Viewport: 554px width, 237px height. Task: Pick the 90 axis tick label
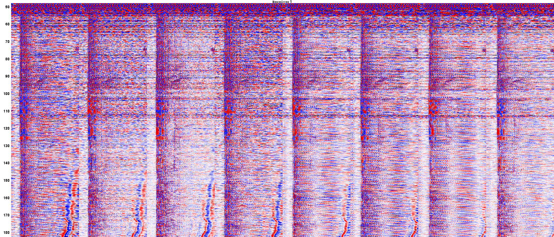point(7,76)
